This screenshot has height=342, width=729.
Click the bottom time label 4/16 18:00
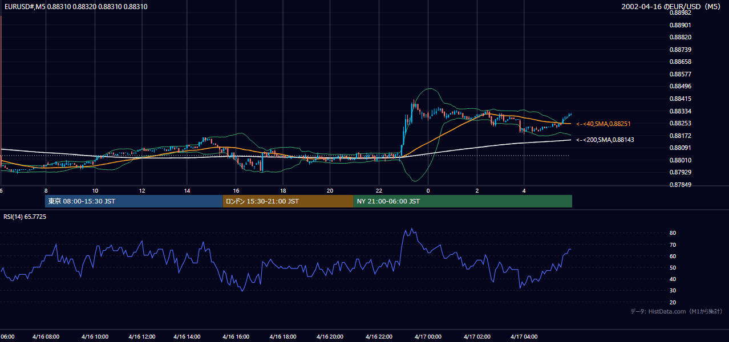click(283, 337)
